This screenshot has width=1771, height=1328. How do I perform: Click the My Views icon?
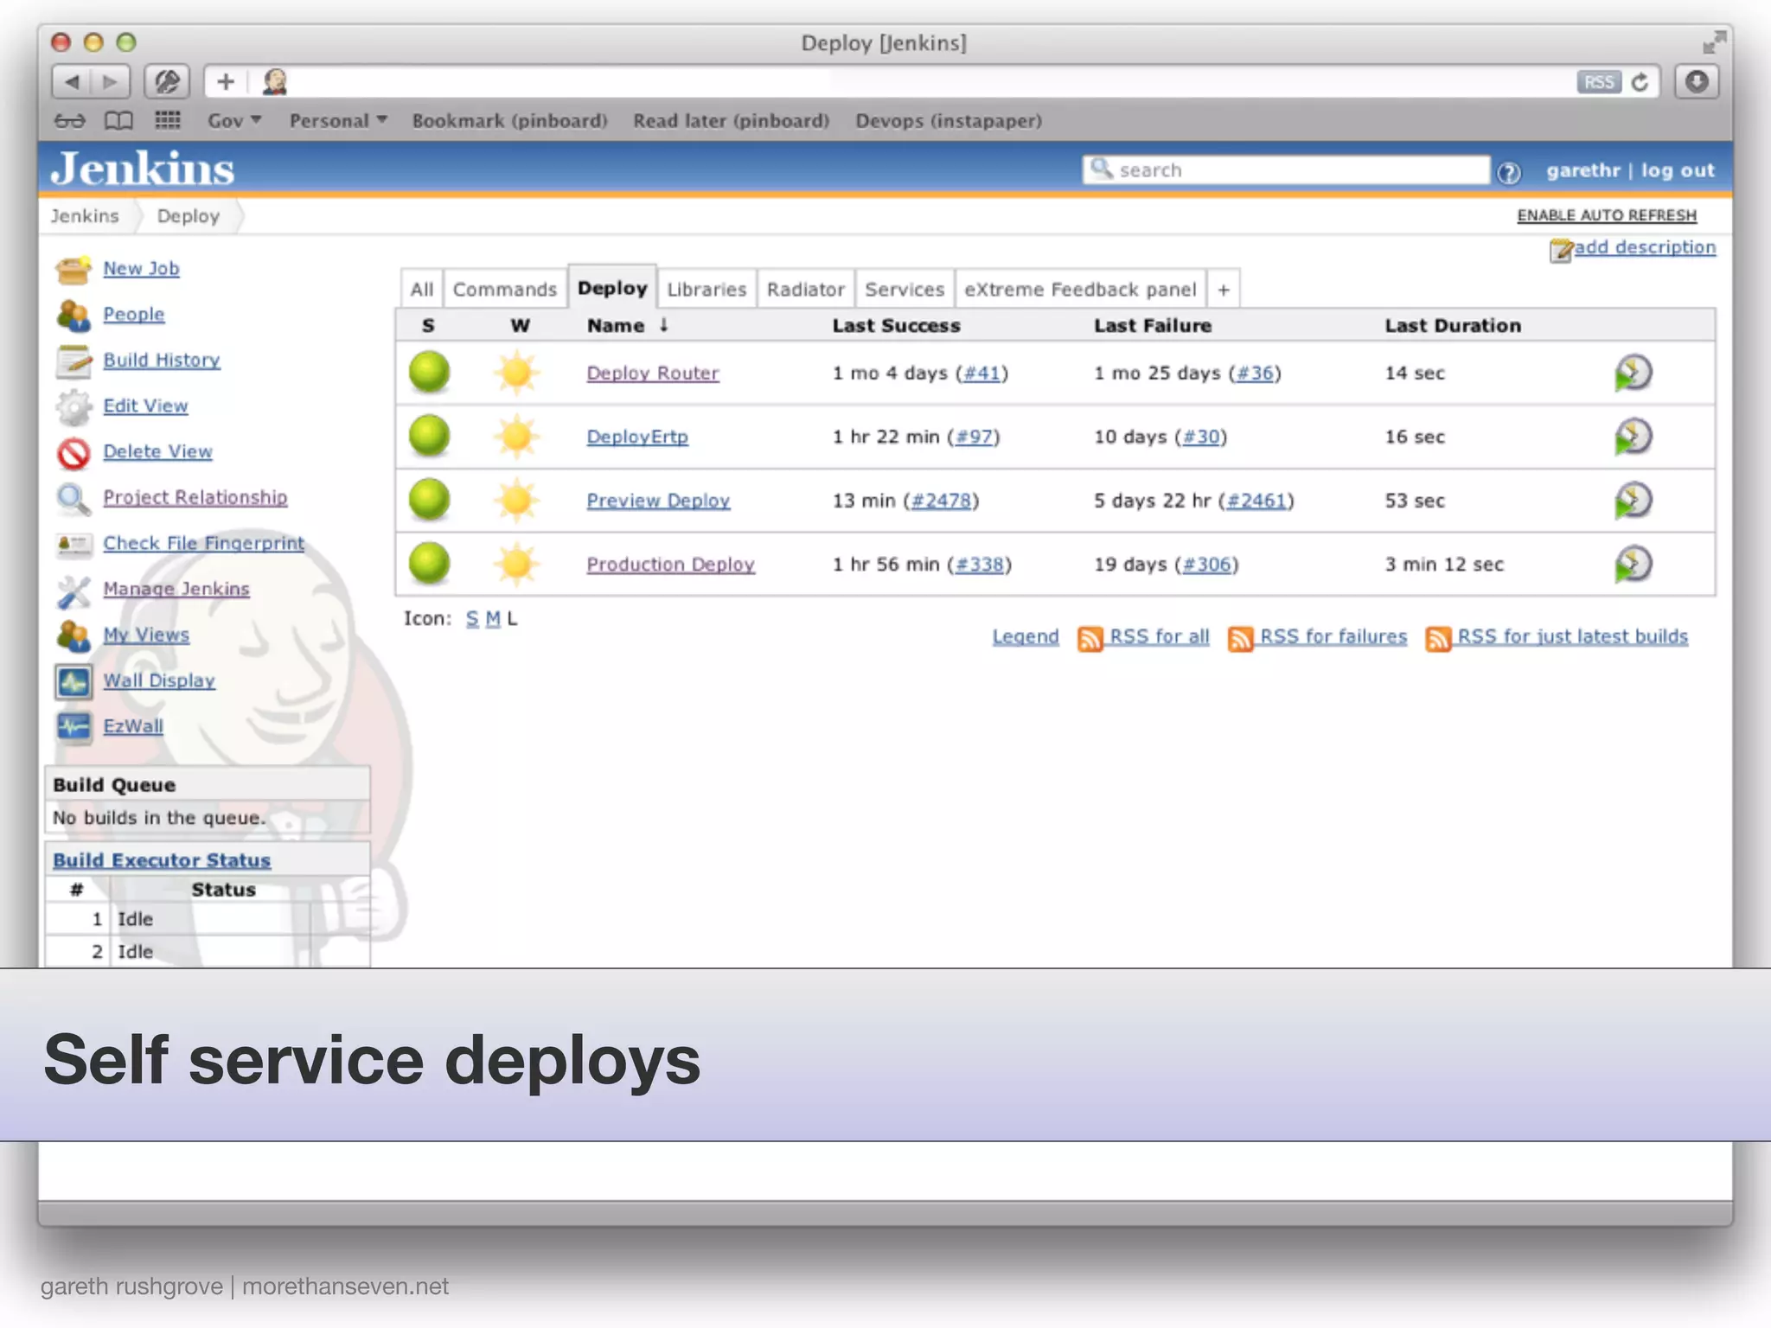(73, 636)
